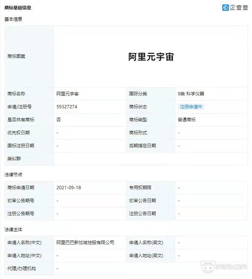The width and height of the screenshot is (252, 279).
Task: Click the 类似群 label
Action: [x=14, y=158]
